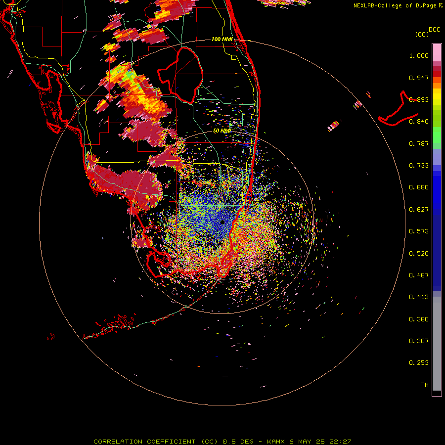Select the DCC label above color scale
The image size is (445, 445).
click(x=434, y=30)
